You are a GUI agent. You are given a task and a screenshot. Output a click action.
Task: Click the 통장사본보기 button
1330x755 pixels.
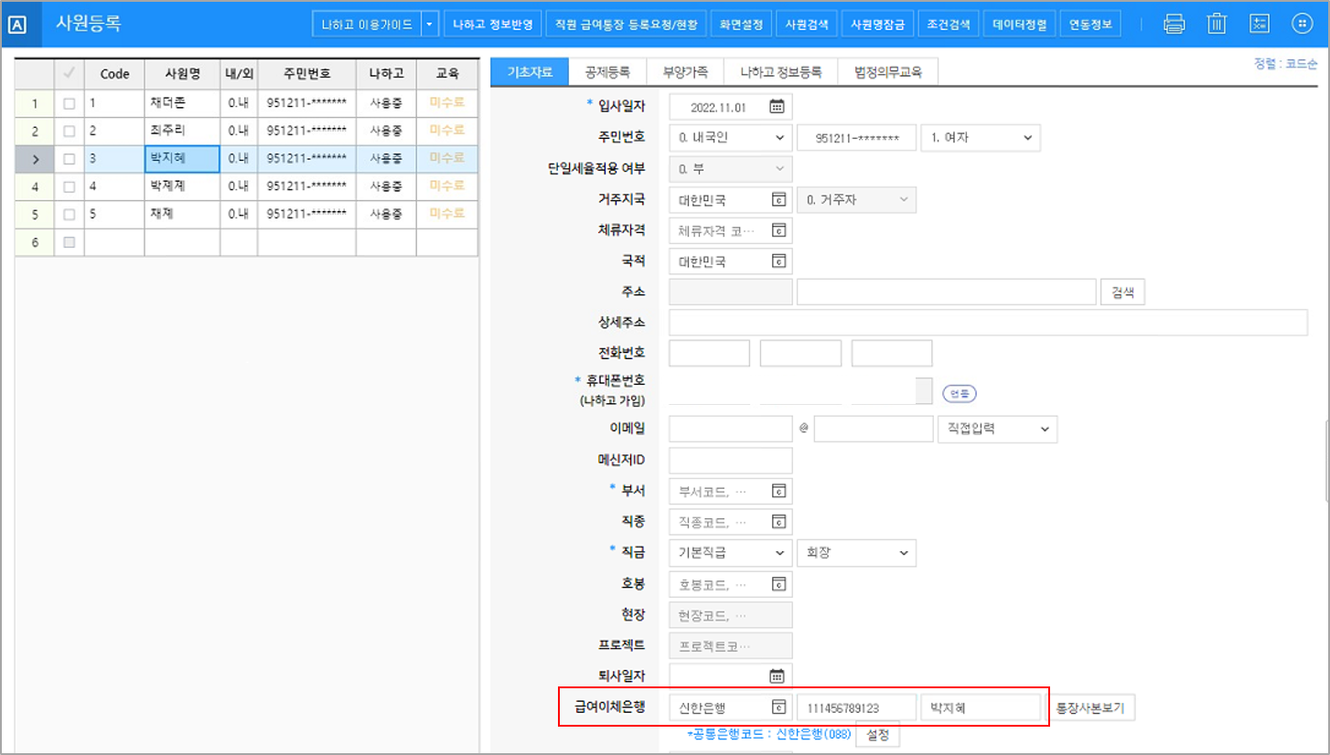[x=1090, y=707]
